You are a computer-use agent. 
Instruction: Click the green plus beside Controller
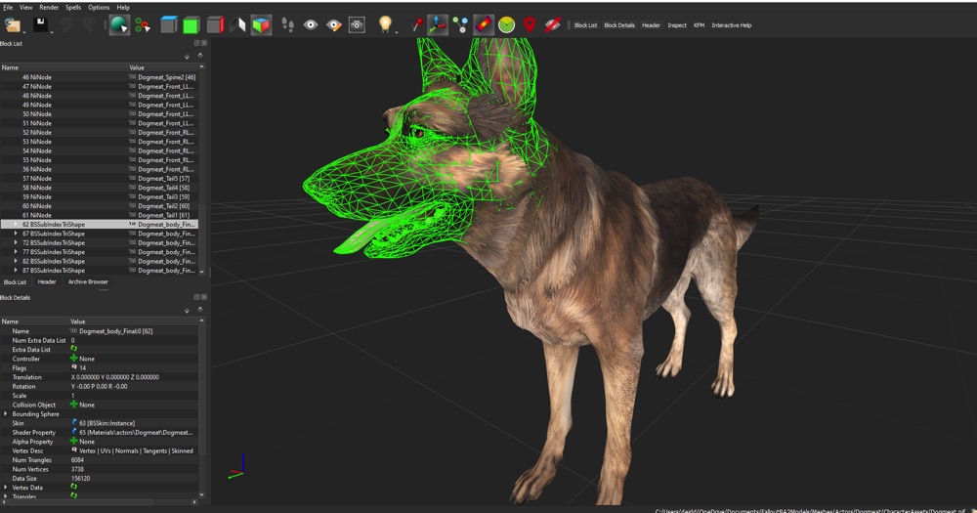[73, 359]
